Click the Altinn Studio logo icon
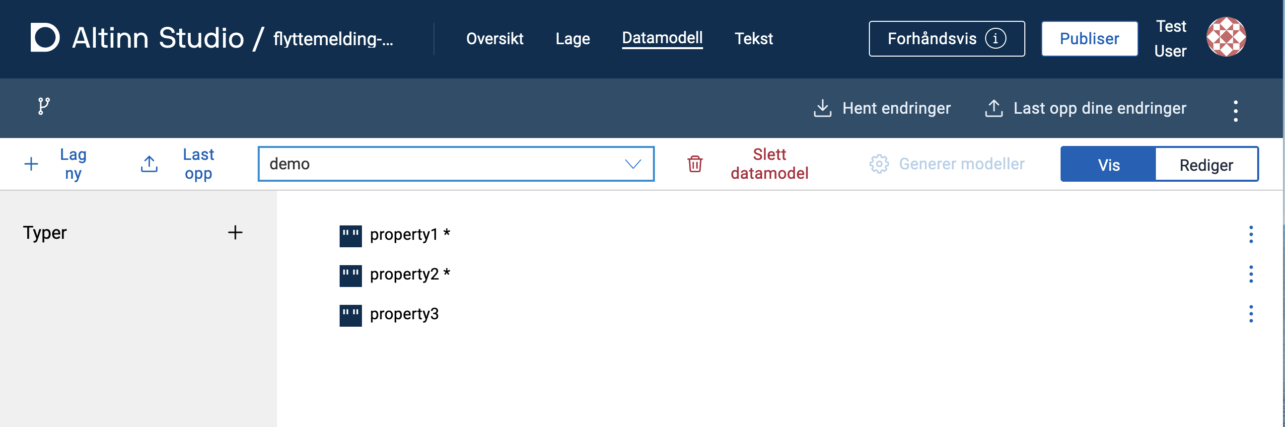 45,37
